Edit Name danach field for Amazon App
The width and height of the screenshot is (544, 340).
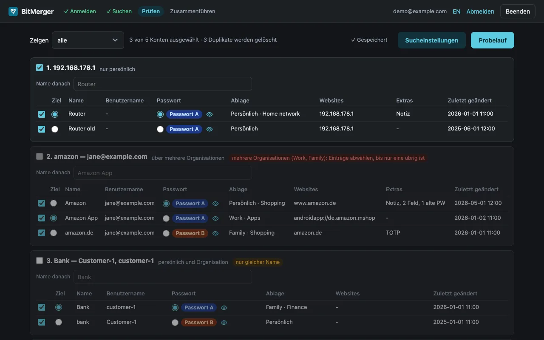163,173
